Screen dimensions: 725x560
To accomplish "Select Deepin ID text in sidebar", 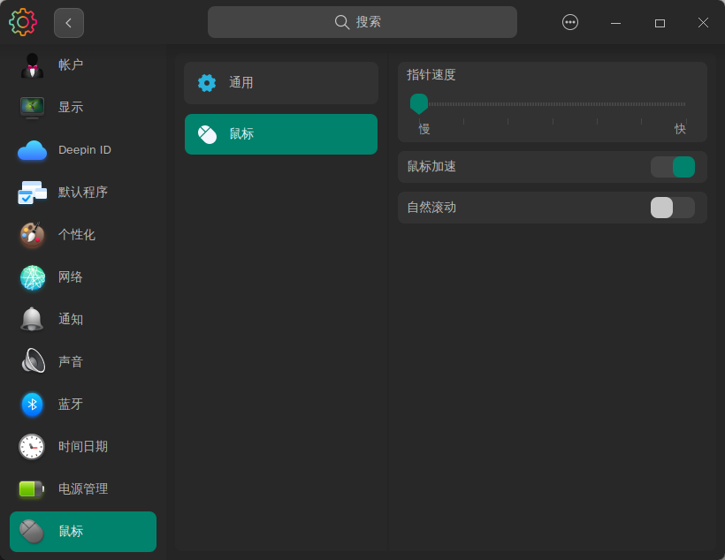I will click(85, 150).
